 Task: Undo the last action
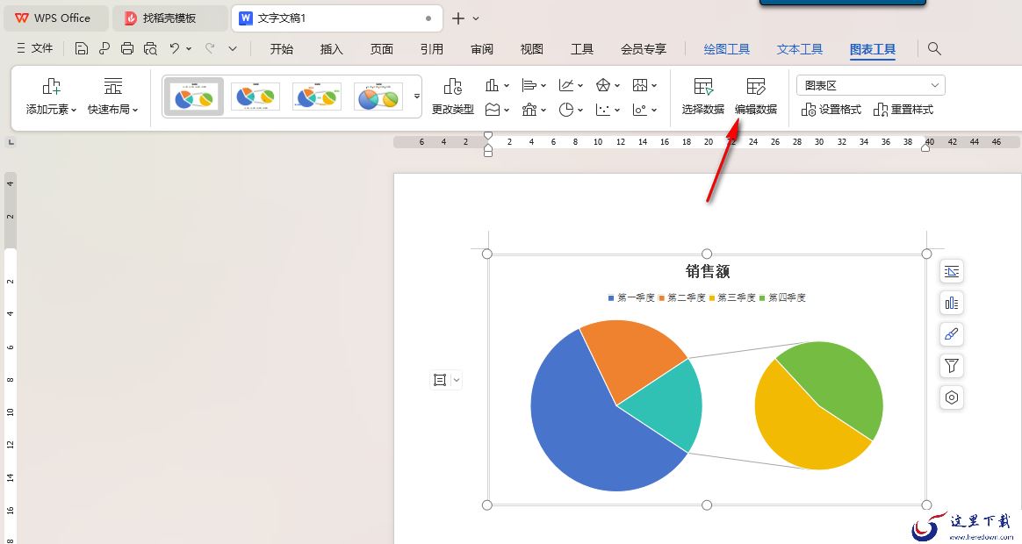coord(174,48)
